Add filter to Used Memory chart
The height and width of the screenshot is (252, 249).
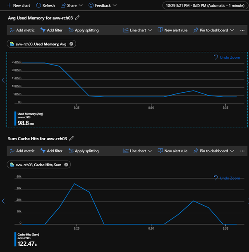coord(51,30)
